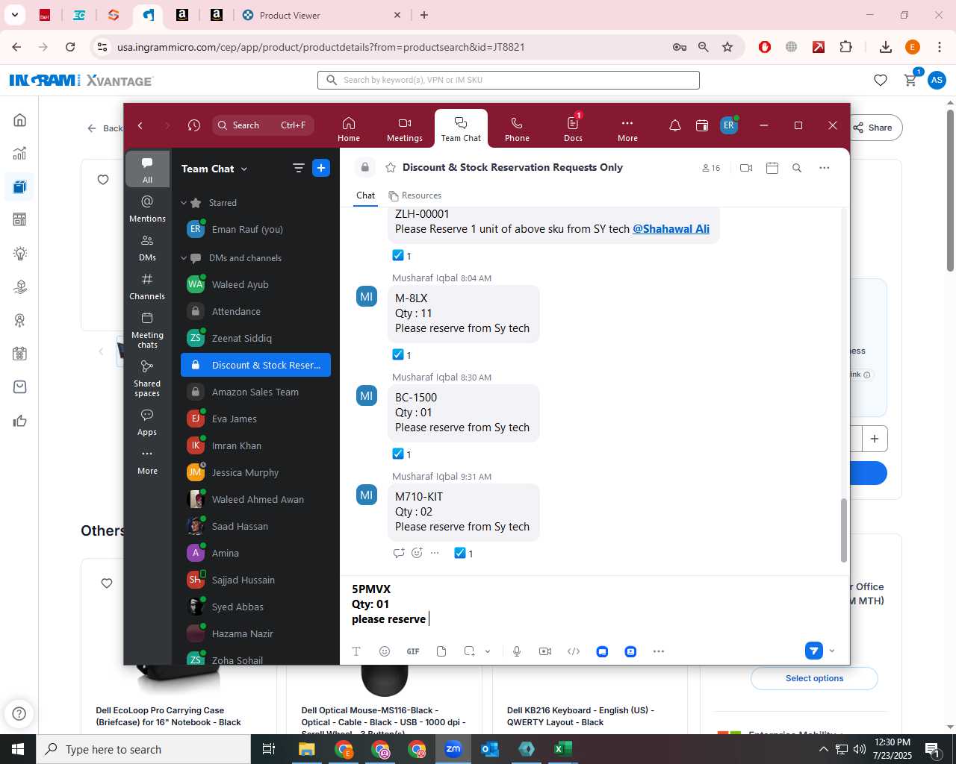Open the calendar icon in Zoom header
The height and width of the screenshot is (764, 956).
(x=701, y=125)
